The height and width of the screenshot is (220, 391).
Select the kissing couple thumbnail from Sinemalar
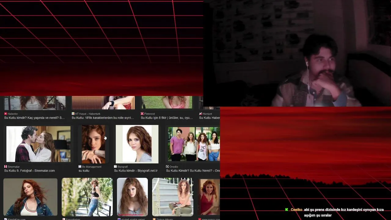point(38,144)
